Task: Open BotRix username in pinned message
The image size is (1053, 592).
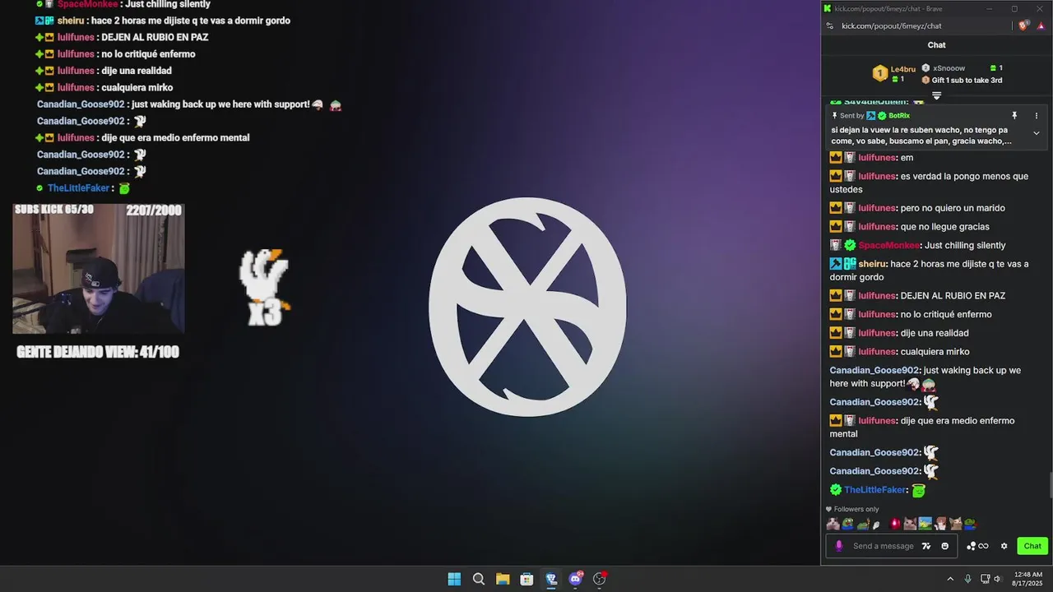Action: click(899, 116)
